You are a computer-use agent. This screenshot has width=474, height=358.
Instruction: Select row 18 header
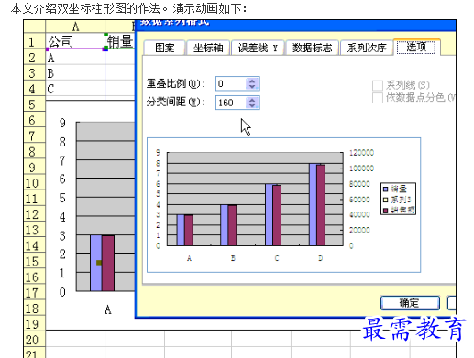35,309
